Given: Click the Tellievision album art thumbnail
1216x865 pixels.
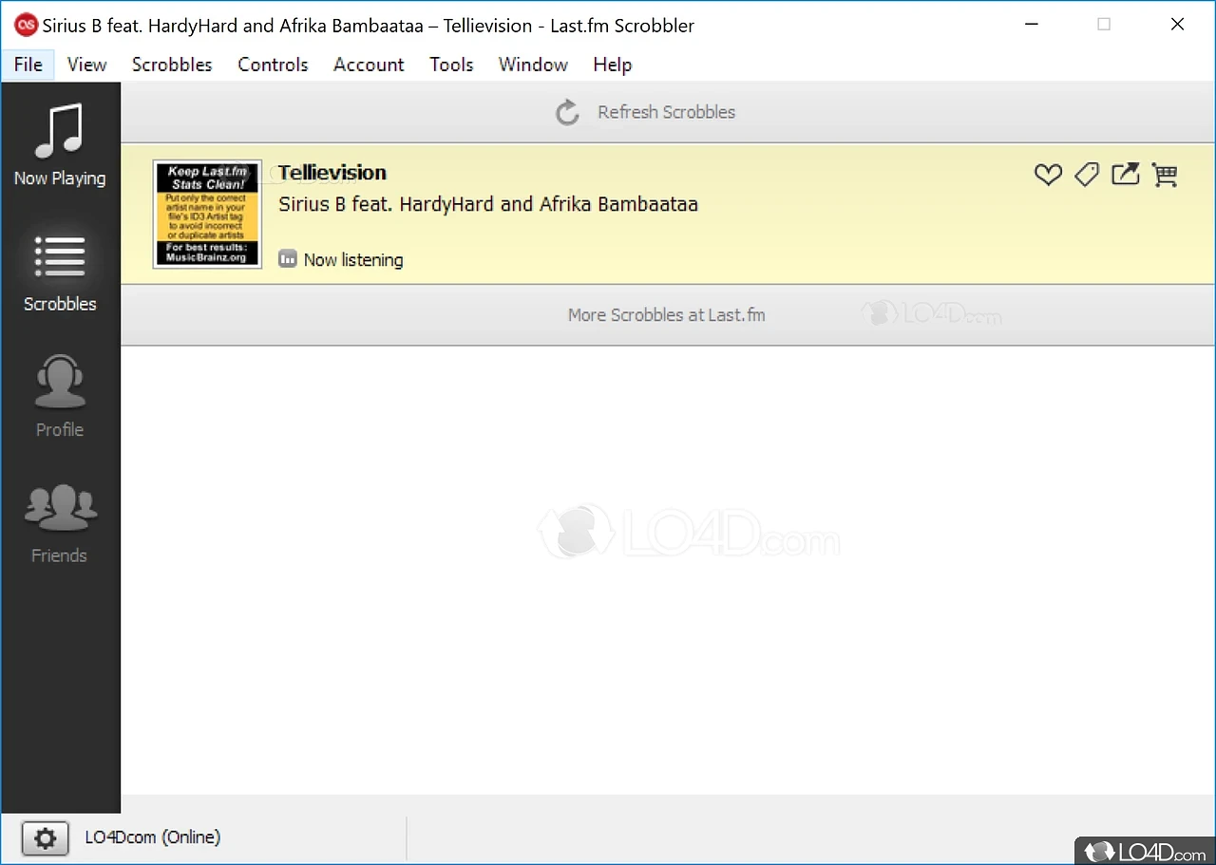Looking at the screenshot, I should [x=207, y=214].
